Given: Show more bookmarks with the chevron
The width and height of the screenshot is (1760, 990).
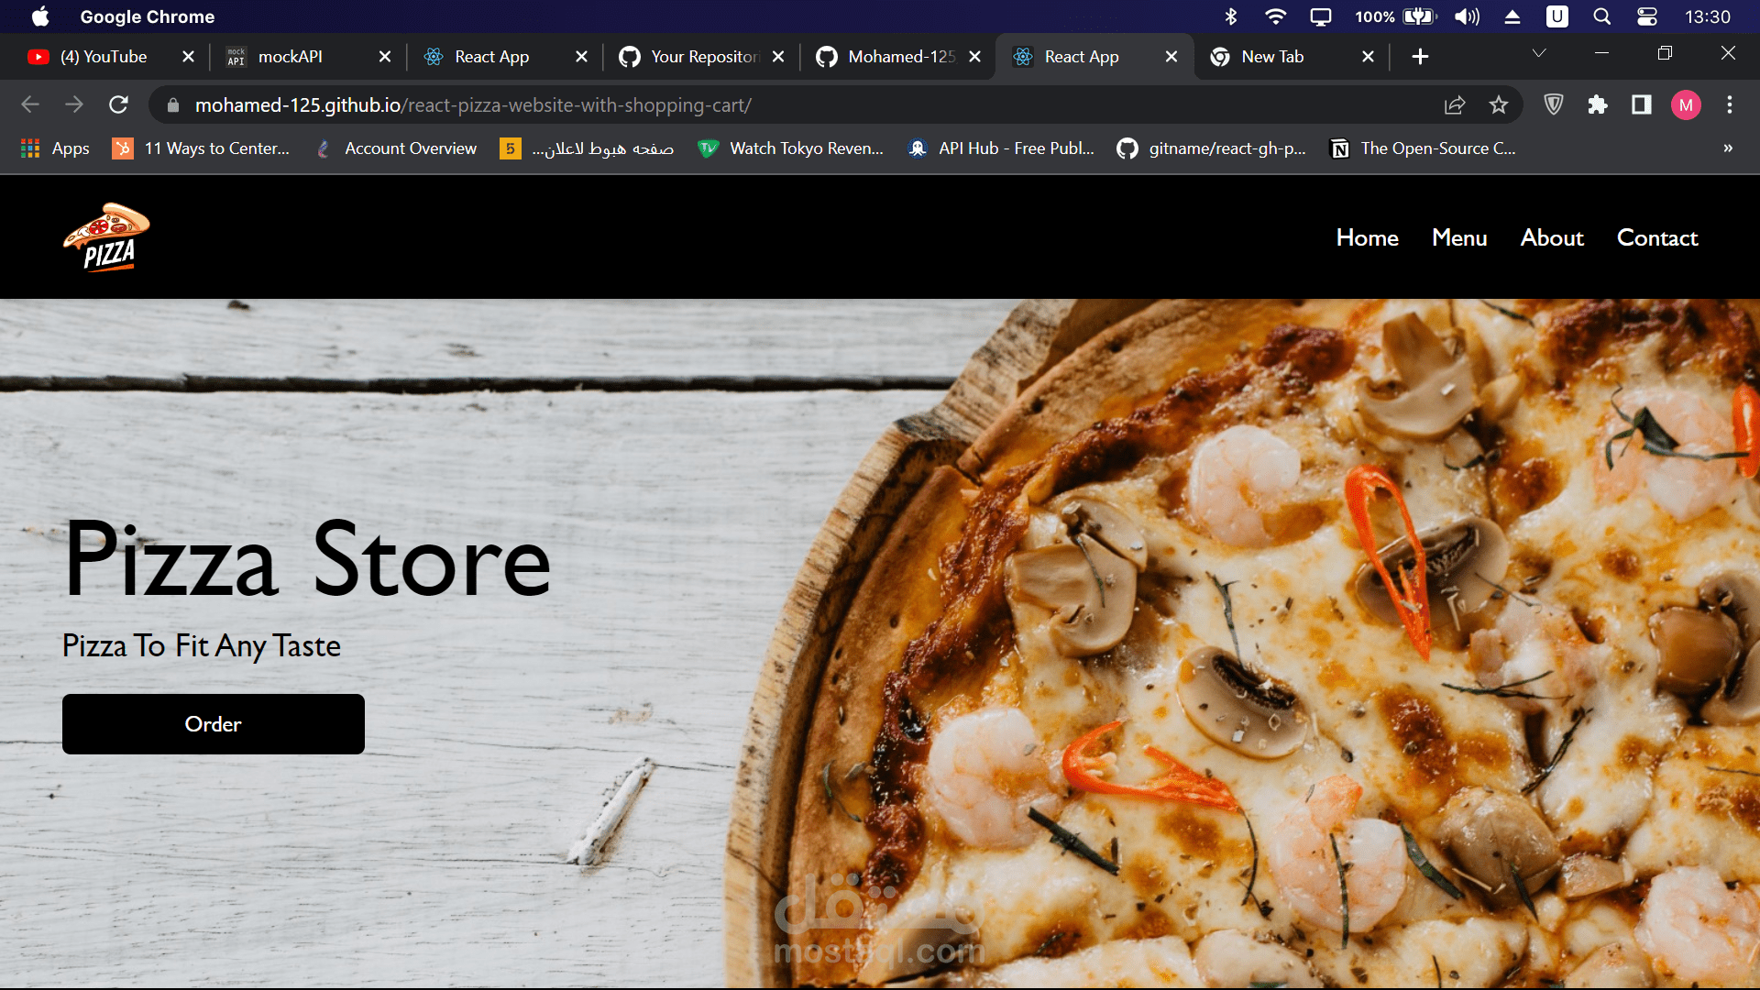Looking at the screenshot, I should [1728, 148].
